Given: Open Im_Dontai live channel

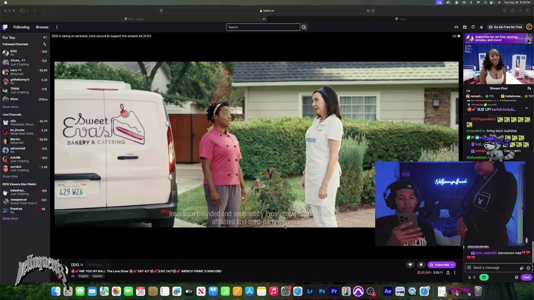Looking at the screenshot, I should pyautogui.click(x=25, y=132).
